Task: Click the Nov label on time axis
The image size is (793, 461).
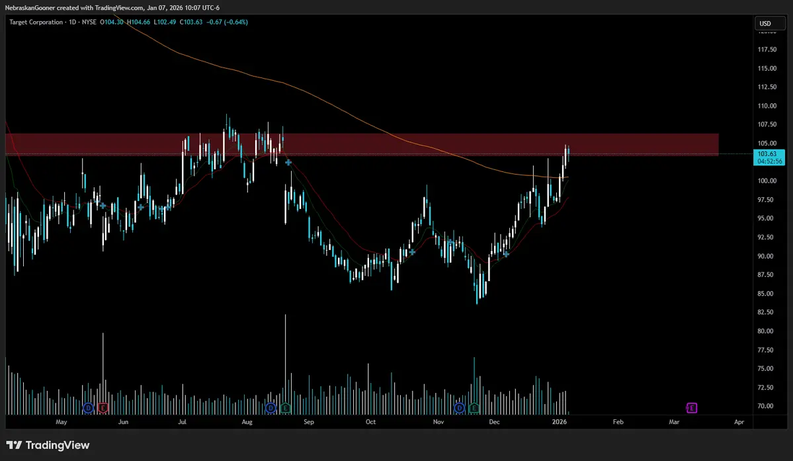Action: 438,421
